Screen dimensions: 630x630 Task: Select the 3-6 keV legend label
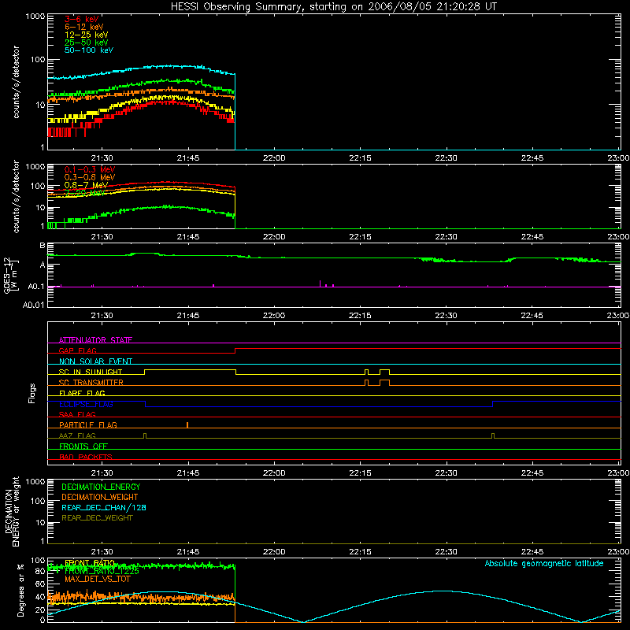coord(82,19)
